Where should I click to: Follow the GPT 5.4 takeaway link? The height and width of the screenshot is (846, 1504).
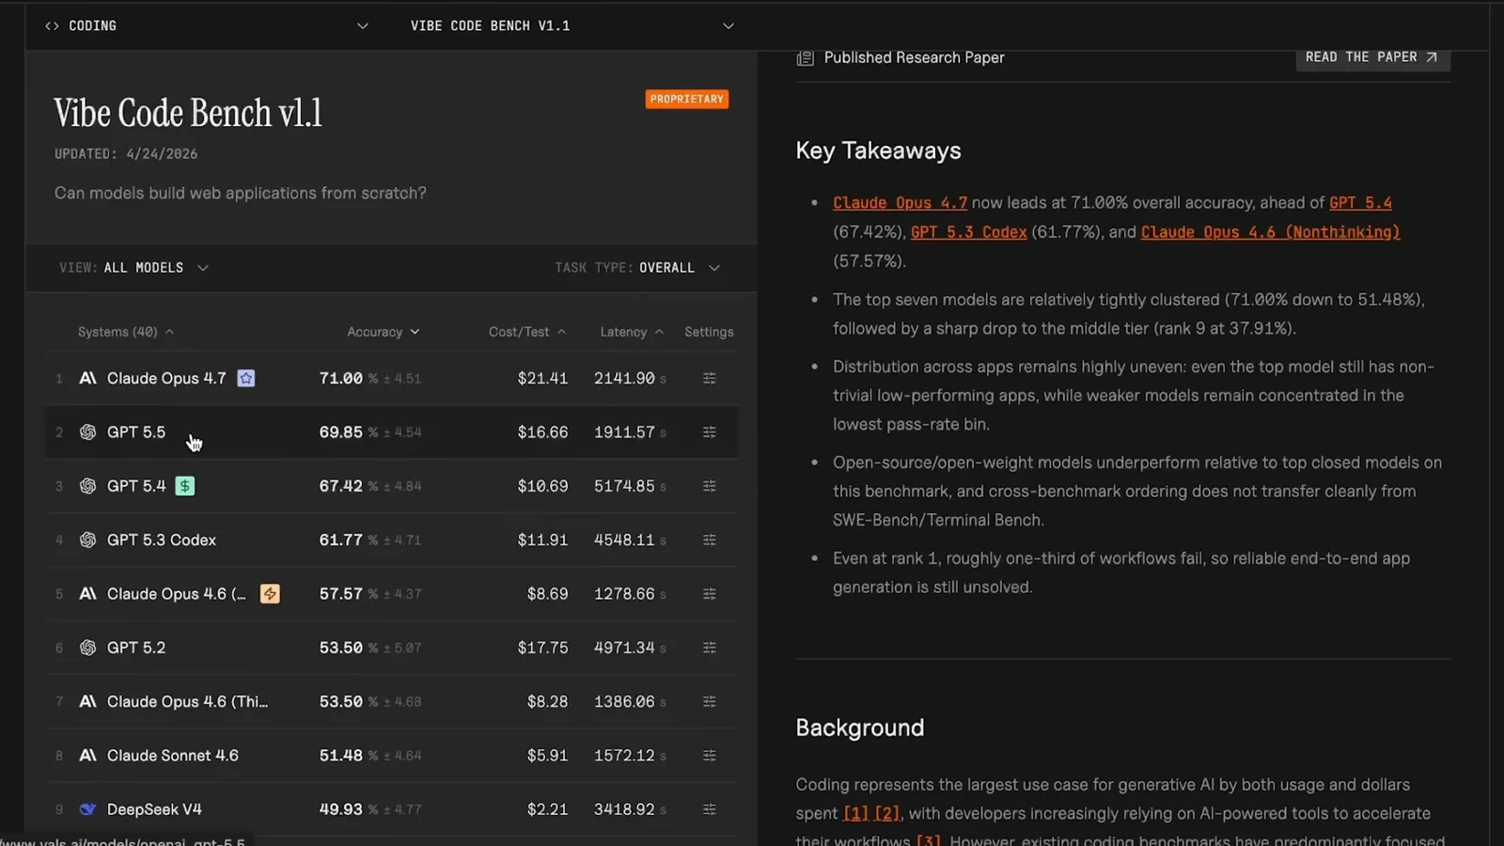tap(1360, 203)
